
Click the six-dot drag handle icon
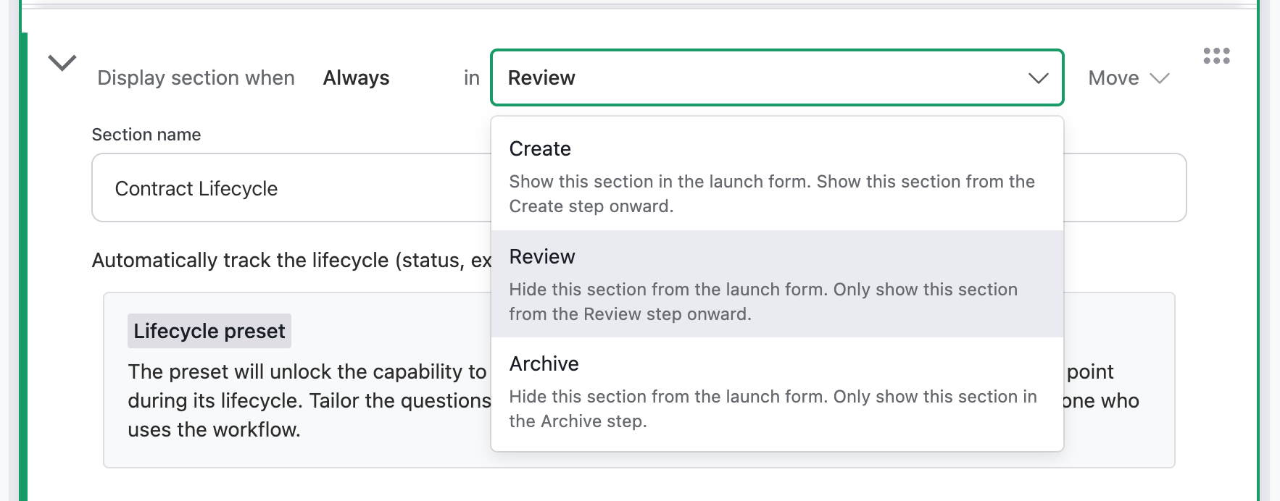click(x=1216, y=56)
